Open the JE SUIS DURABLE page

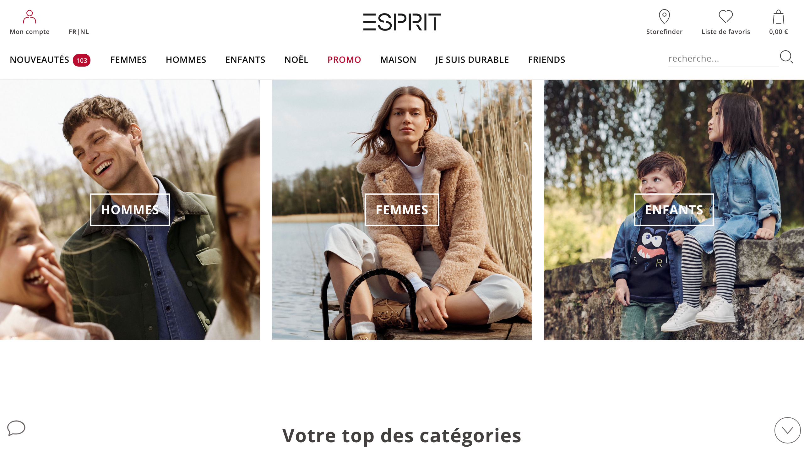(x=472, y=60)
